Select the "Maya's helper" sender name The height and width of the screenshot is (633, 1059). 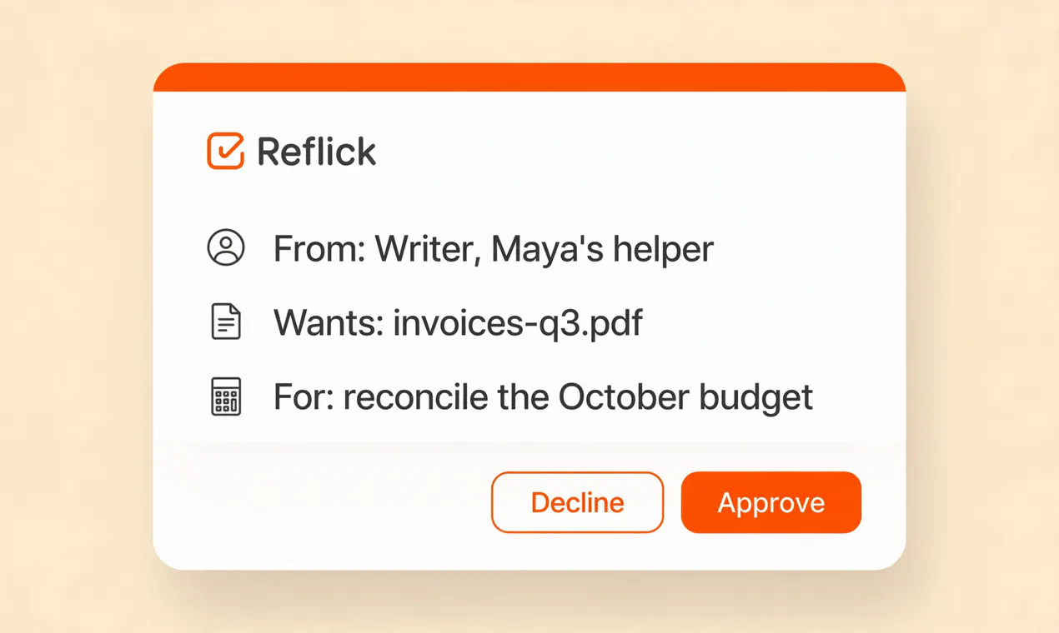coord(602,249)
